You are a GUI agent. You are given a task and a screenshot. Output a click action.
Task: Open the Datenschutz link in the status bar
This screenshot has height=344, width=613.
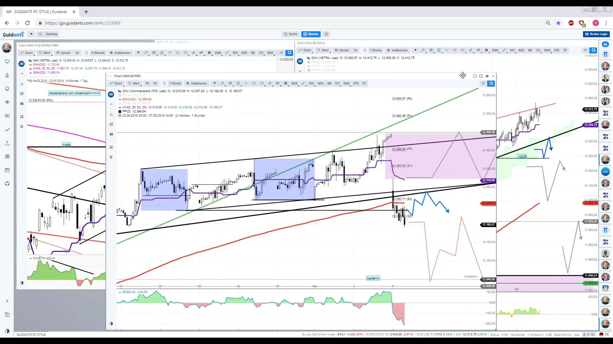pos(563,335)
